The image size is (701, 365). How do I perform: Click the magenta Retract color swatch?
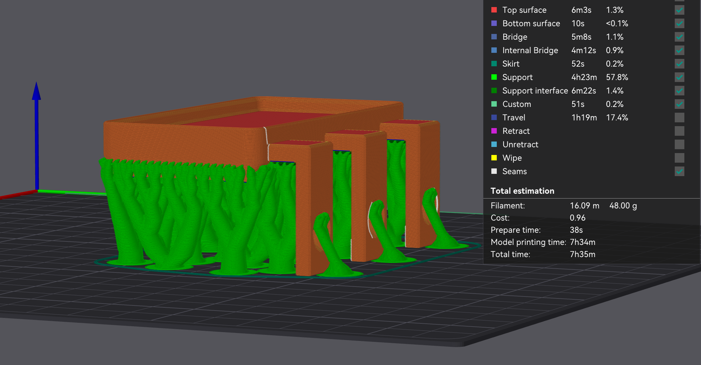(x=494, y=131)
